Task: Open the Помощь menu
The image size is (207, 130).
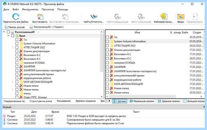Action: pyautogui.click(x=62, y=10)
